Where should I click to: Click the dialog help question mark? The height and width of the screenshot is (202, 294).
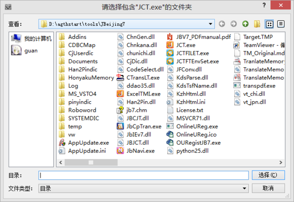pos(264,5)
